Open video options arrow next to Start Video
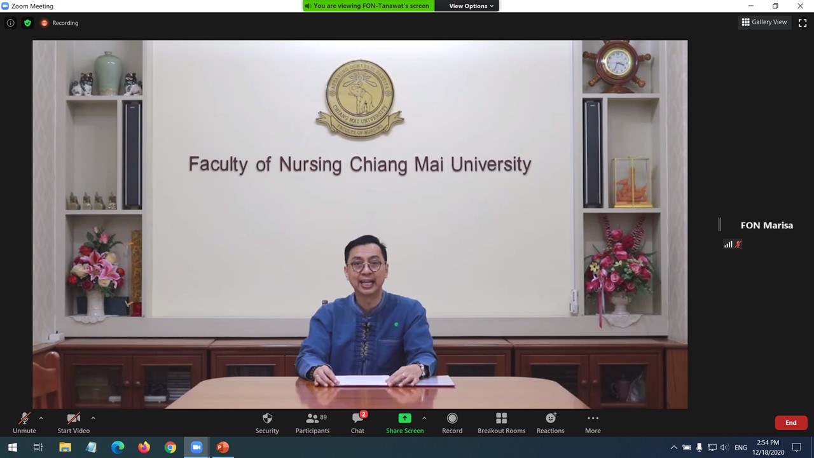This screenshot has width=814, height=458. click(93, 418)
